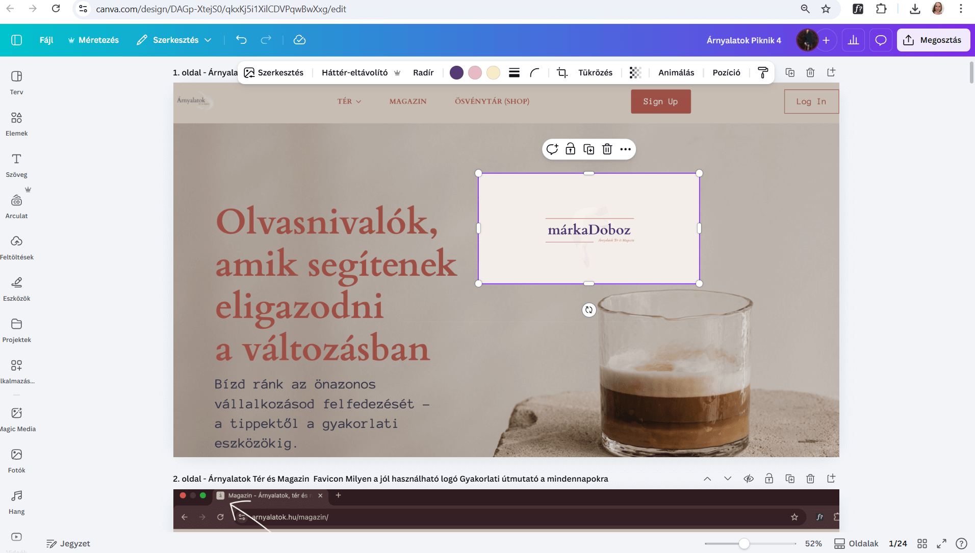
Task: Redo the last action
Action: 266,40
